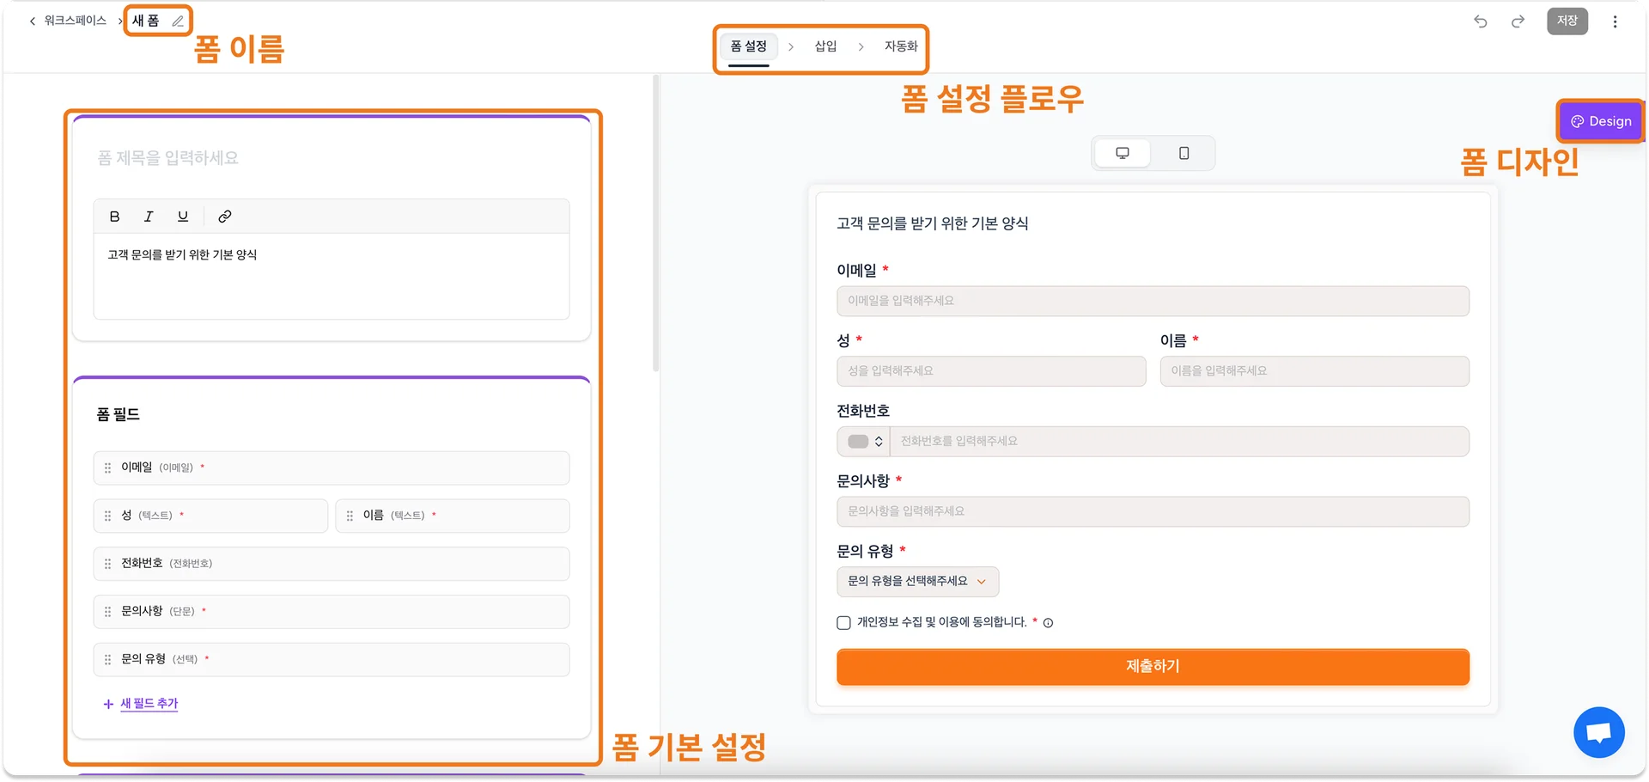Screen dimensions: 1649x782
Task: Click the 폼 제목을 입력하세요 title field
Action: (331, 158)
